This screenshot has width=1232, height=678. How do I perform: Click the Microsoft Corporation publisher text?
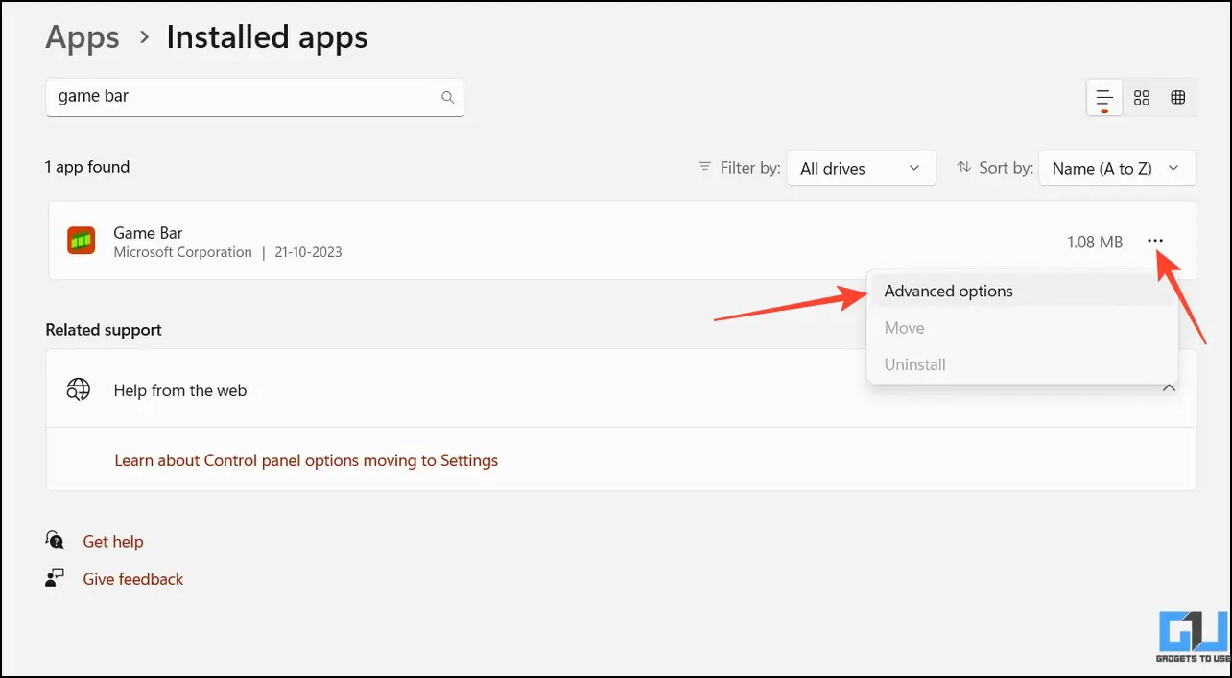coord(182,252)
